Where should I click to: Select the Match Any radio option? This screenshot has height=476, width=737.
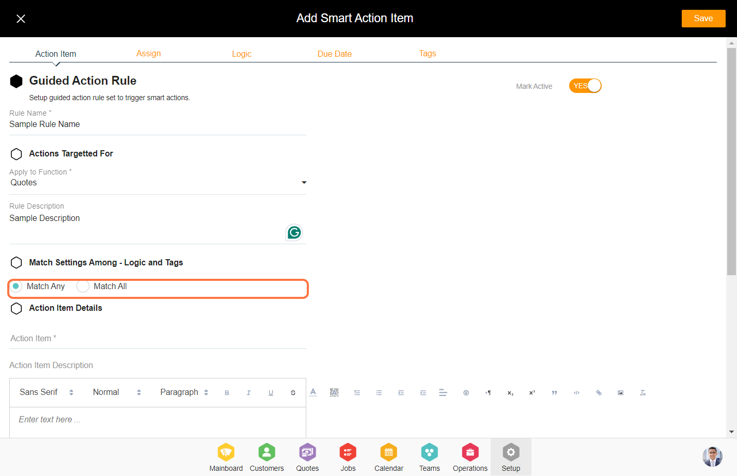tap(16, 286)
